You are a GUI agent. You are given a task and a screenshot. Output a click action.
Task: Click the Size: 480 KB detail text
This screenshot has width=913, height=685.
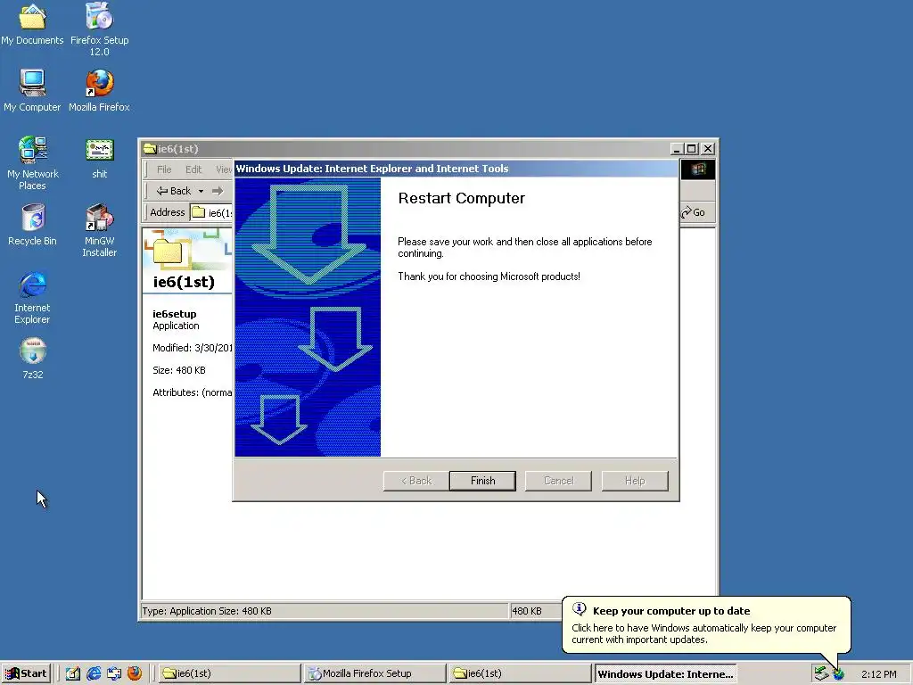178,370
